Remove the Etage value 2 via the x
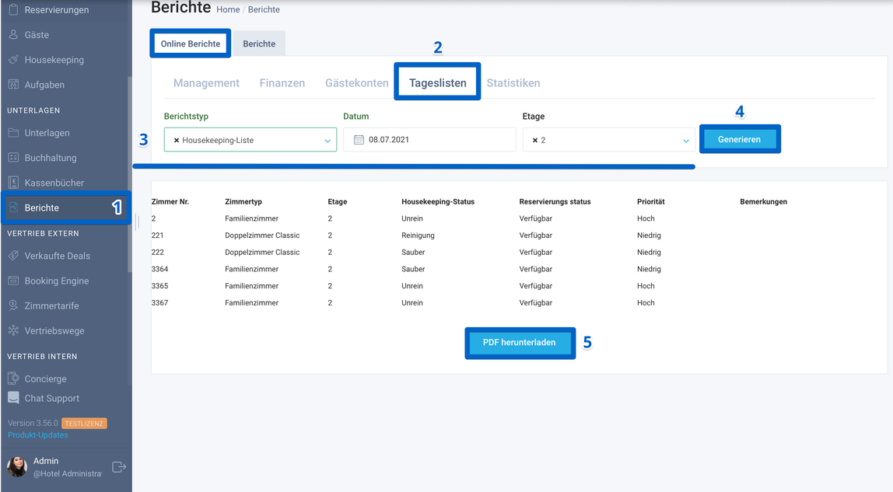 coord(534,140)
